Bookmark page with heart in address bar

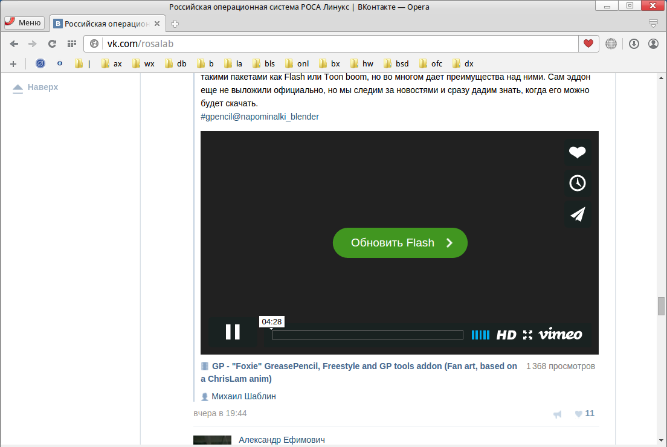[588, 43]
